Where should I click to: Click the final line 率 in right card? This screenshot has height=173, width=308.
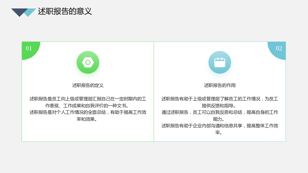[218, 133]
